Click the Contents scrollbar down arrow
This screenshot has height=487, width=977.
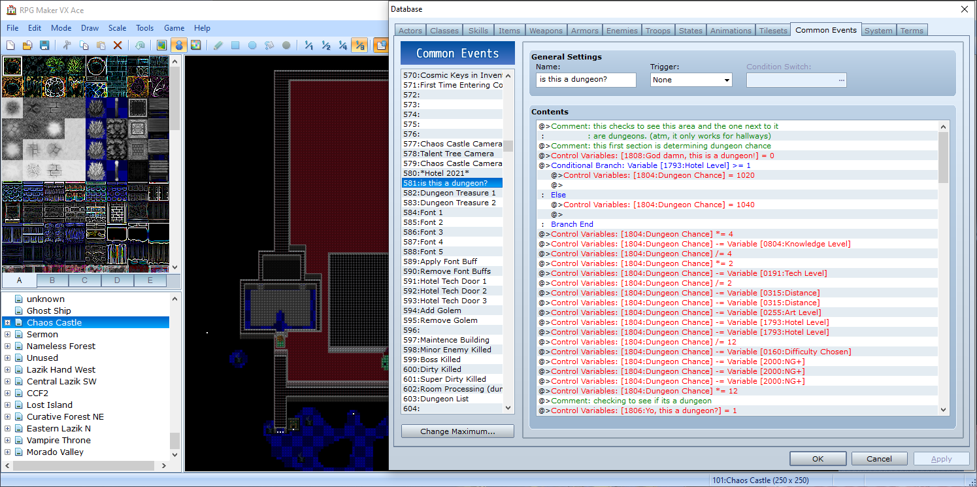[x=943, y=409]
